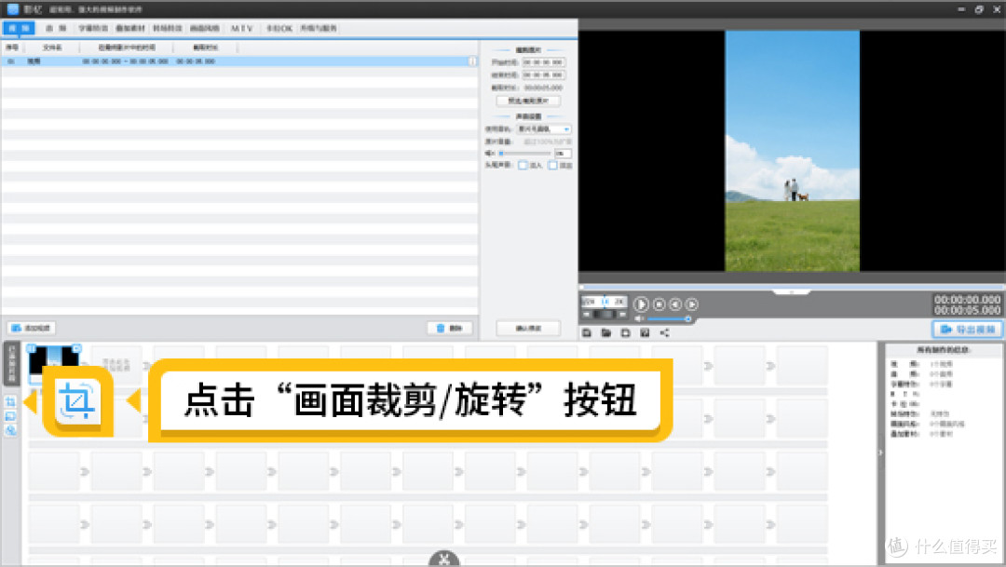Click the preview volume slider

(x=668, y=318)
